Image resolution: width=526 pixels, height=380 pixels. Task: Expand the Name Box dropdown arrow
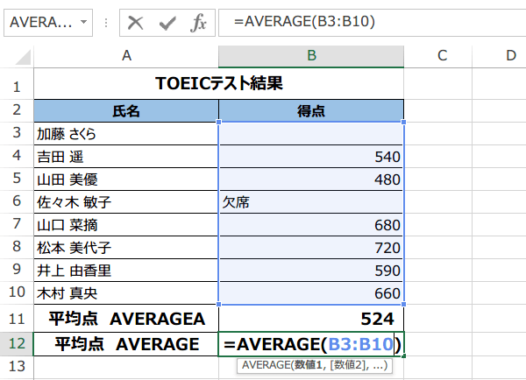84,23
